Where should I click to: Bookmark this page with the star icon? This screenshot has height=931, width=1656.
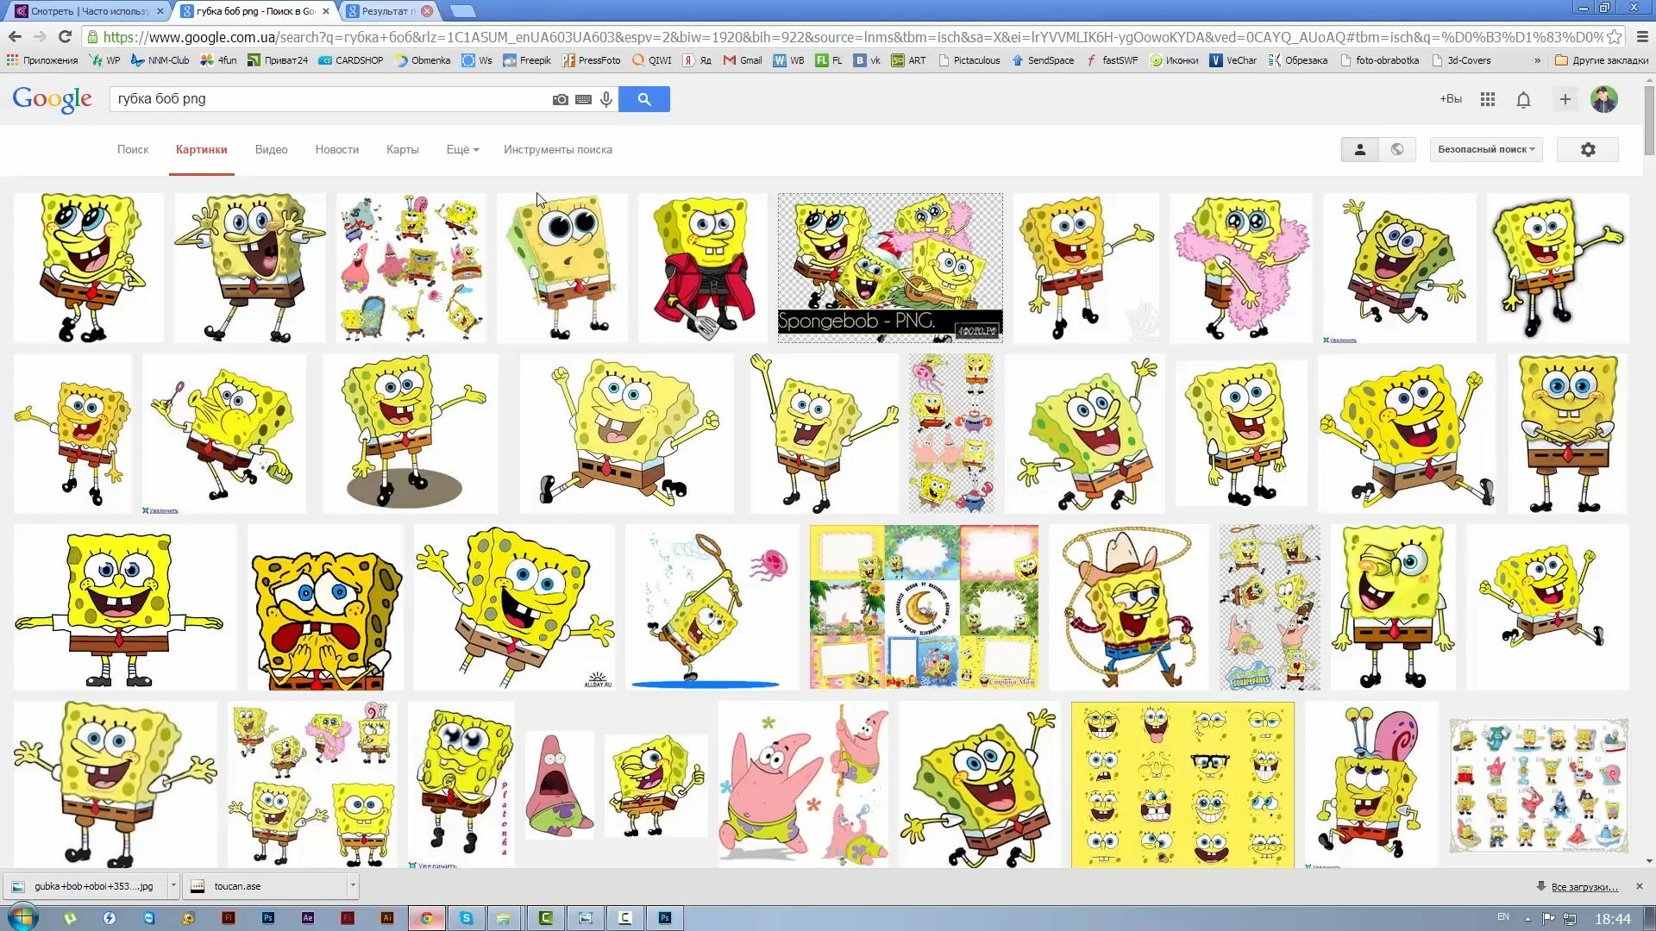click(1615, 37)
